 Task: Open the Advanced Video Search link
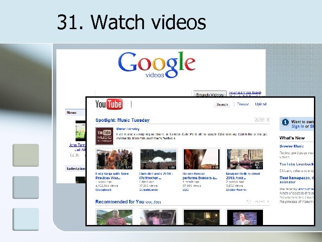click(245, 93)
